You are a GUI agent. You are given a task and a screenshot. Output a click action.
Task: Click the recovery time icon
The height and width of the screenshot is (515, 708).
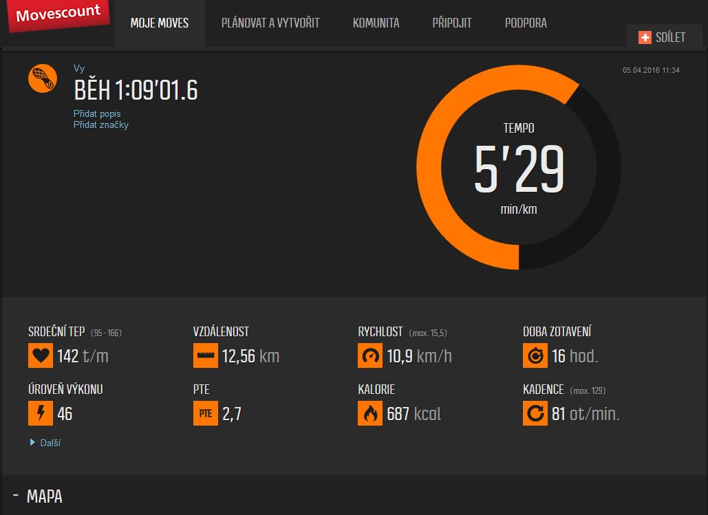coord(535,356)
